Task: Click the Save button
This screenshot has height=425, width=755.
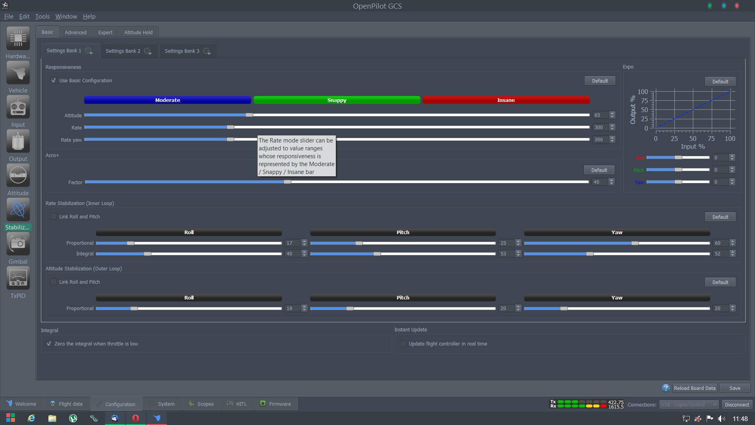Action: pyautogui.click(x=735, y=388)
